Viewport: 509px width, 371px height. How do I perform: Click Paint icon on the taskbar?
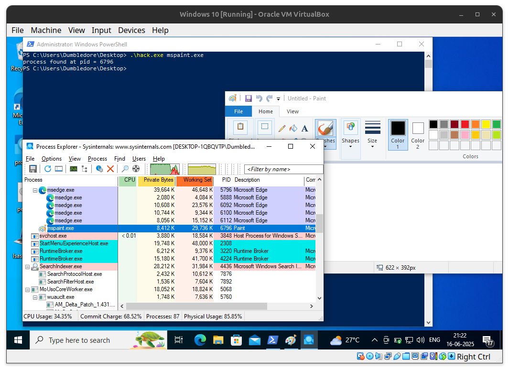pyautogui.click(x=291, y=340)
